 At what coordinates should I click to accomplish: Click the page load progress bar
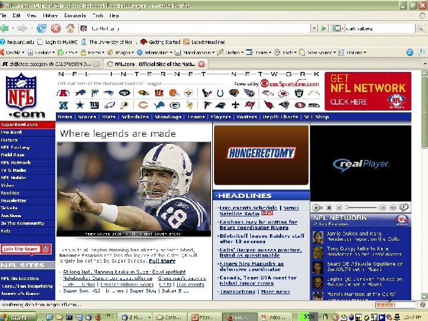pos(395,304)
